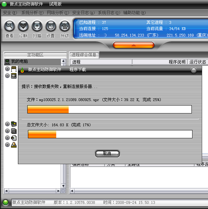The height and width of the screenshot is (209, 208).
Task: Select the document files tree node icon
Action: (14, 138)
